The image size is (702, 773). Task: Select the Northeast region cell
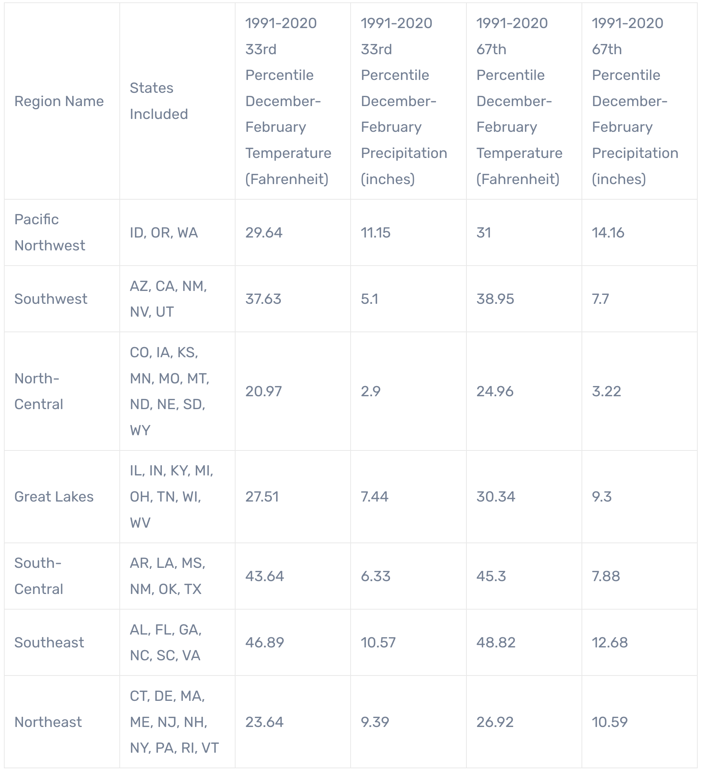[48, 722]
